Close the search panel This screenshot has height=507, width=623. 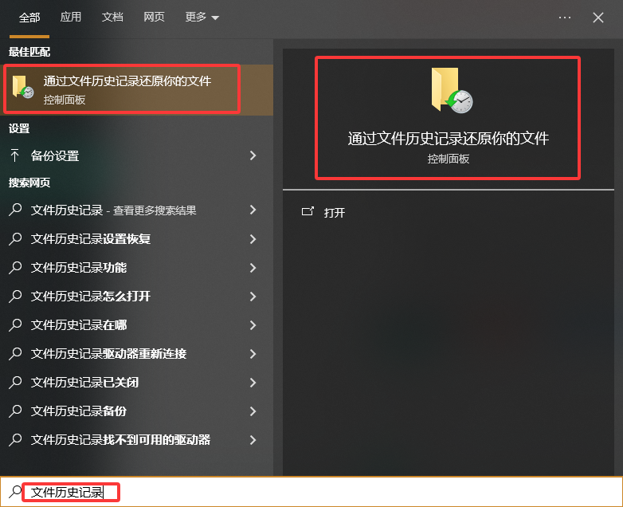tap(598, 18)
